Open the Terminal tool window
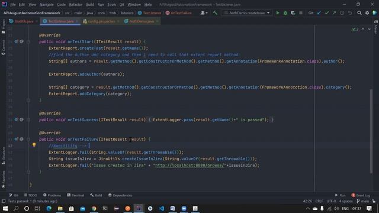 click(x=76, y=195)
